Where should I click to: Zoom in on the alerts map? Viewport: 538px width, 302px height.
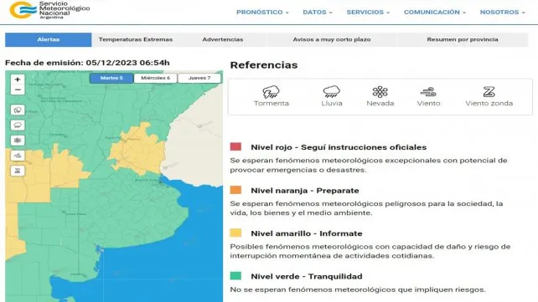[18, 79]
